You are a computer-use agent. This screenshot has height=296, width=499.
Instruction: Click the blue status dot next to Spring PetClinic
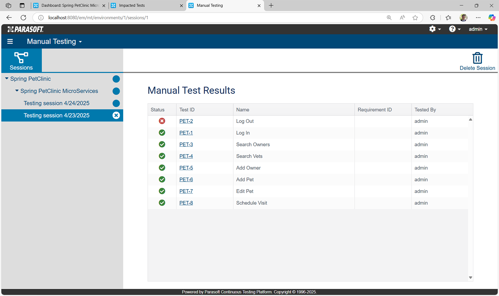[x=116, y=79]
